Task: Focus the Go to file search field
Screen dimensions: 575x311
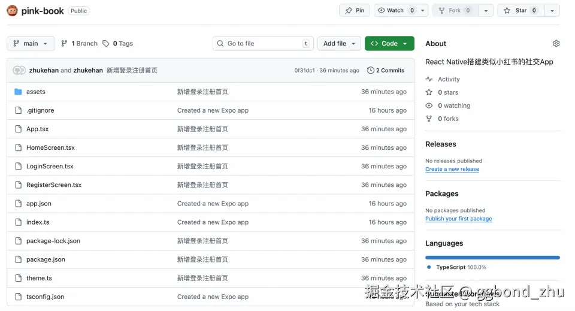Action: click(x=263, y=43)
